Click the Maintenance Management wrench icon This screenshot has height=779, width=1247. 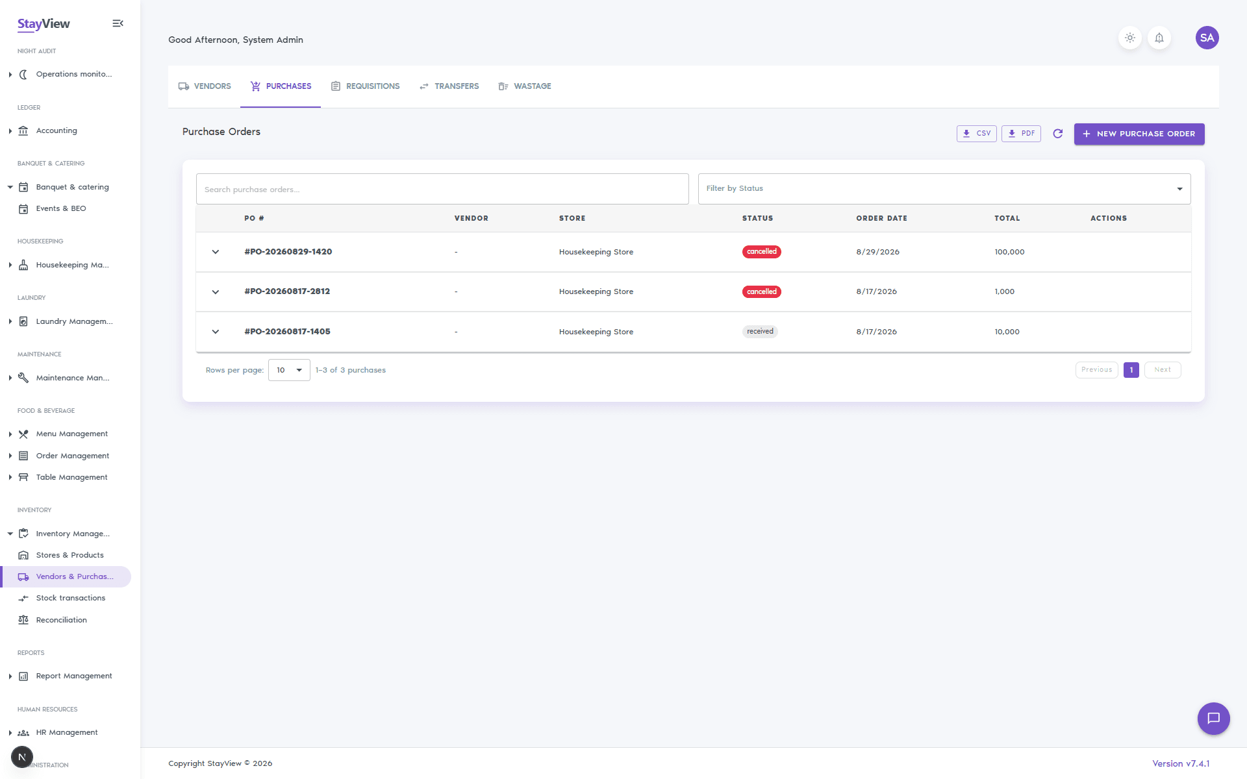point(23,378)
